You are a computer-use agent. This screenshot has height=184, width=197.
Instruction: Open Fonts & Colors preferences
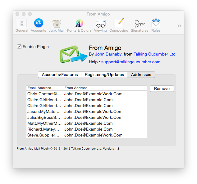(x=79, y=25)
